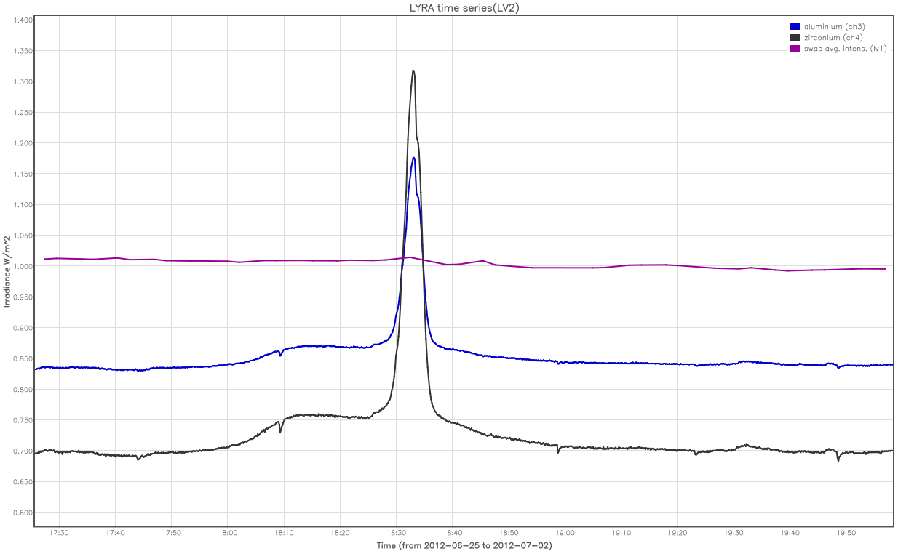
Task: Click the dark zirconium (ch4) legend swatch
Action: tap(795, 38)
